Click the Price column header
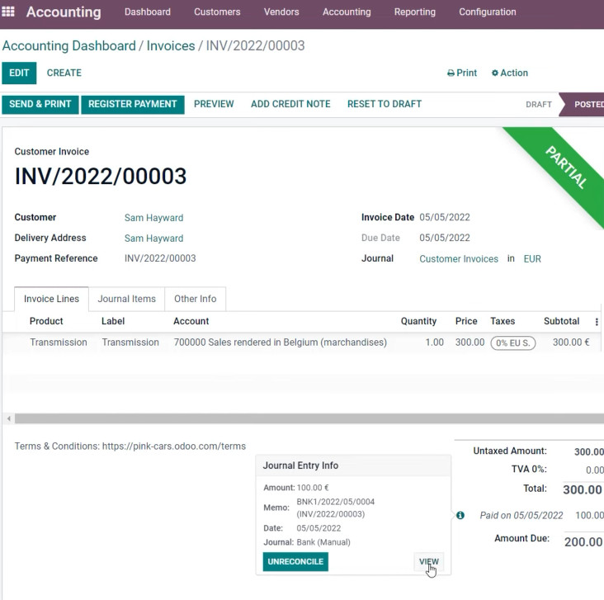The image size is (604, 600). tap(466, 321)
